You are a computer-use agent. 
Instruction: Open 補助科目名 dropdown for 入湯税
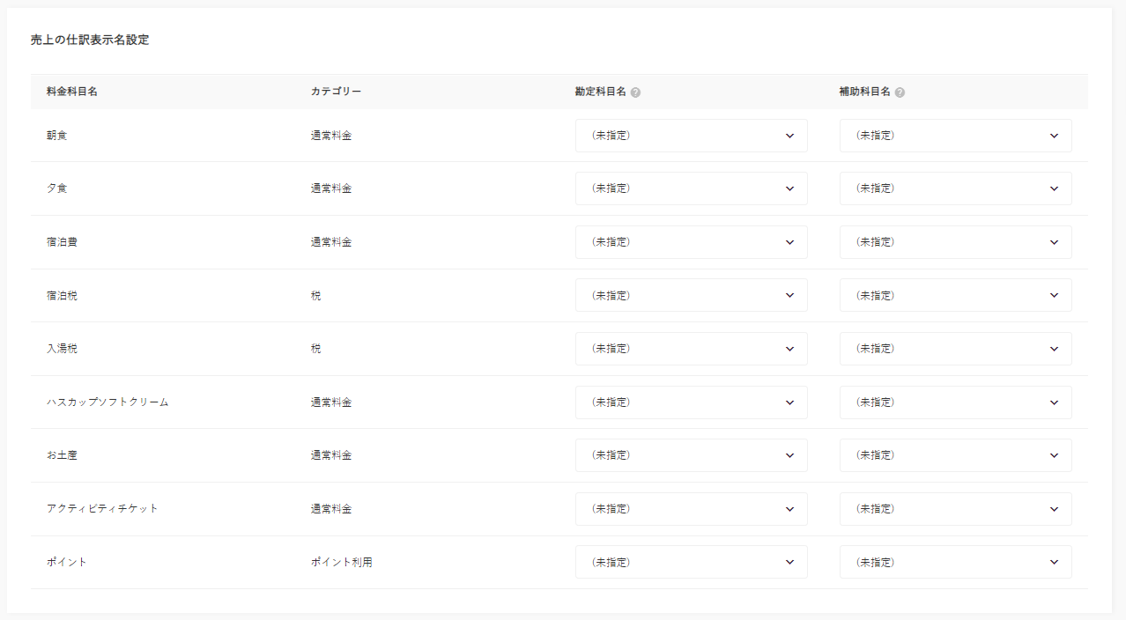point(955,349)
